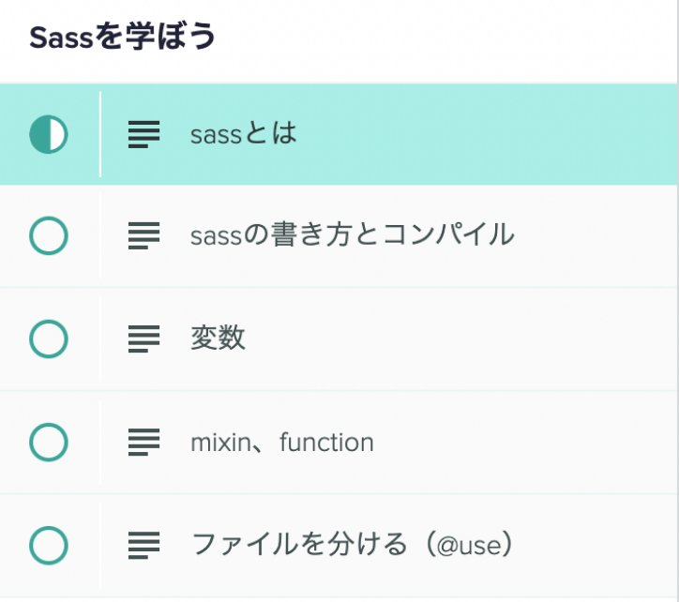Open the sassとは lesson

(243, 134)
